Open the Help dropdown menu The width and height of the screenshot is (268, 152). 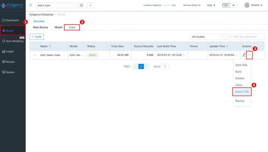click(211, 5)
